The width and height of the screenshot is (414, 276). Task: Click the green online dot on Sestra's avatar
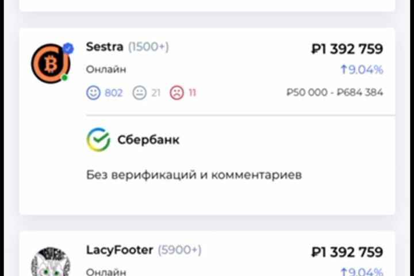65,78
